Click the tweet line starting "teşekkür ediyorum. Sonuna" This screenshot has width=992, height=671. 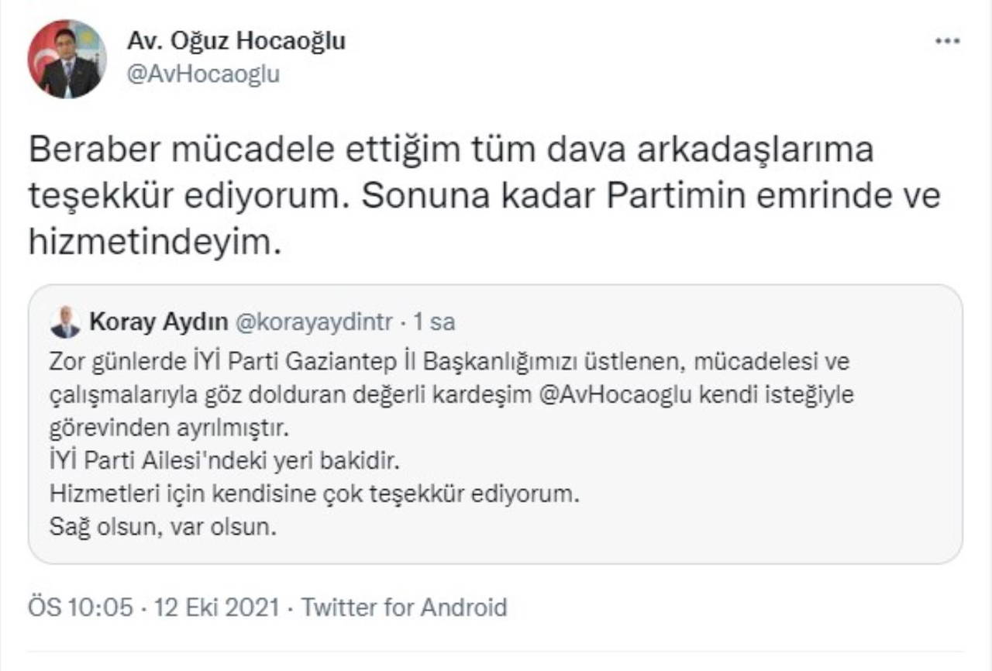click(x=484, y=197)
